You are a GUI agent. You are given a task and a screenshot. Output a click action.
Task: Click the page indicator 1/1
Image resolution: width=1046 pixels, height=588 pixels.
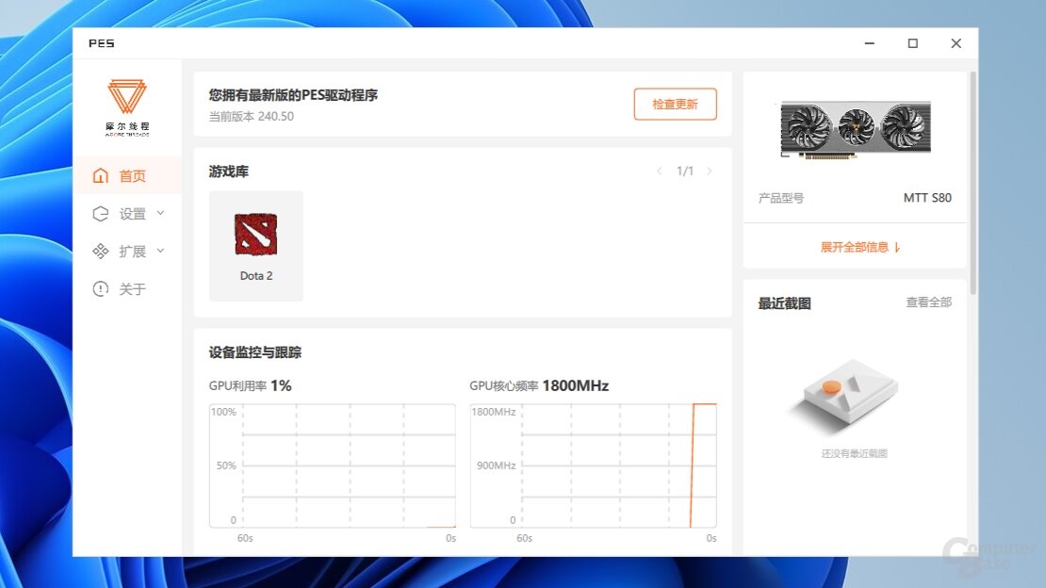point(684,171)
